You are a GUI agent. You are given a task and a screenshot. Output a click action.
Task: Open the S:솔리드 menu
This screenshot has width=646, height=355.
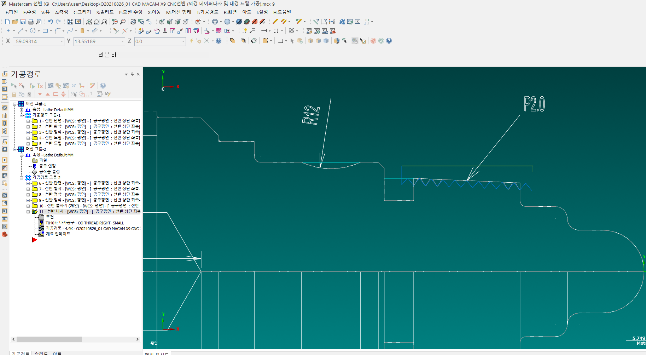105,12
